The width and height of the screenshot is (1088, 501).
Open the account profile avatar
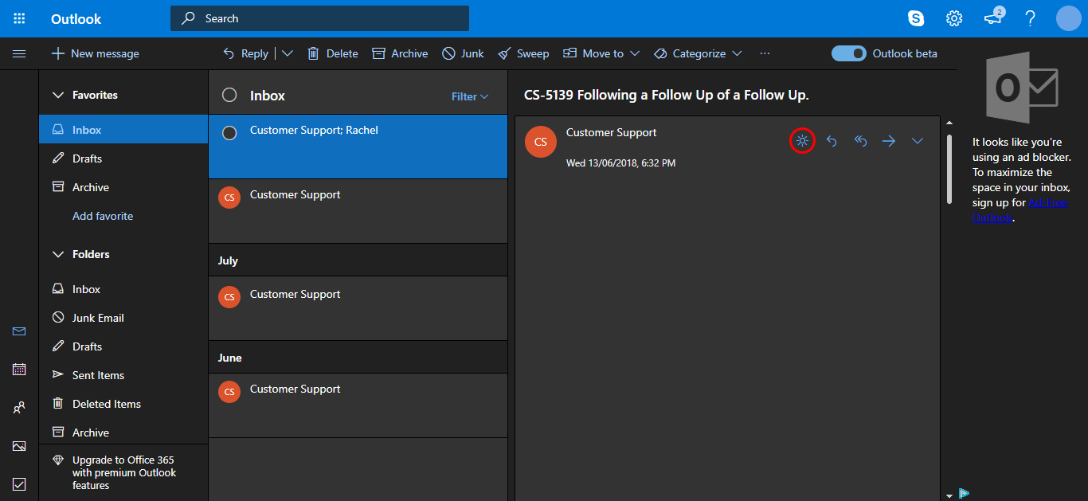click(x=1068, y=18)
